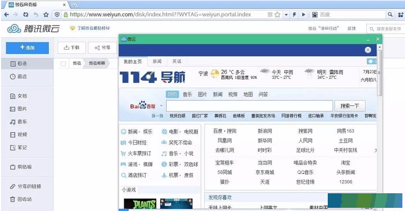
Task: Dismiss the blue banner with gray X
Action: [368, 50]
